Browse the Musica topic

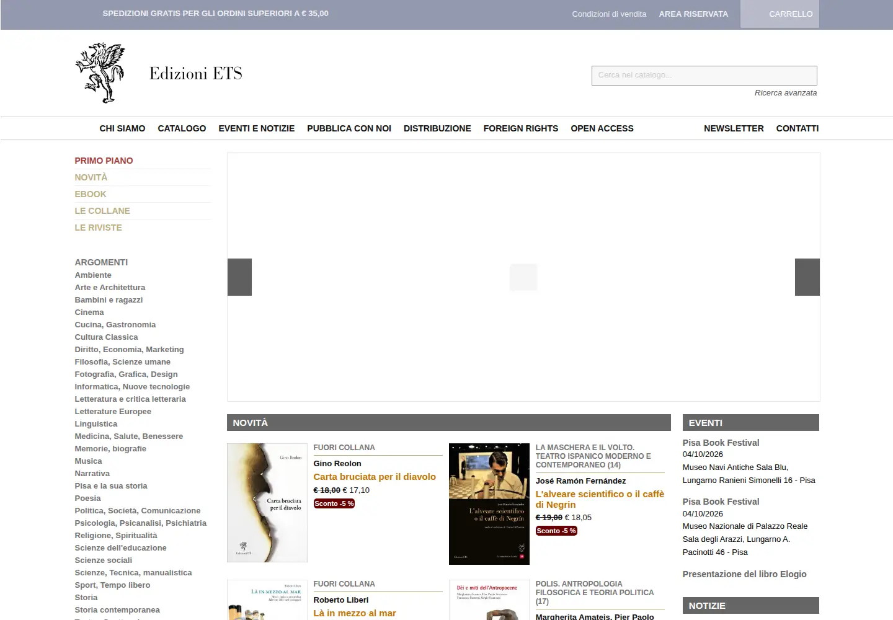88,461
